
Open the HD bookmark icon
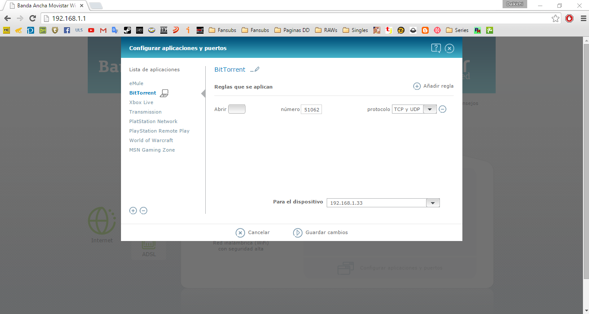pyautogui.click(x=140, y=30)
